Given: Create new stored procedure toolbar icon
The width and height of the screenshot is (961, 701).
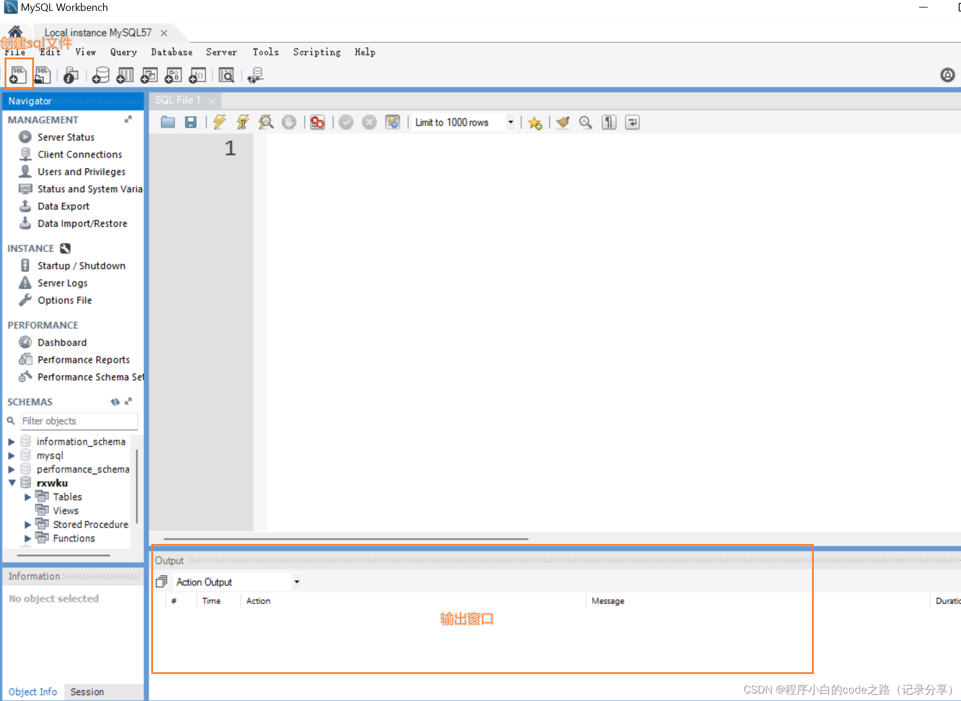Looking at the screenshot, I should [173, 75].
